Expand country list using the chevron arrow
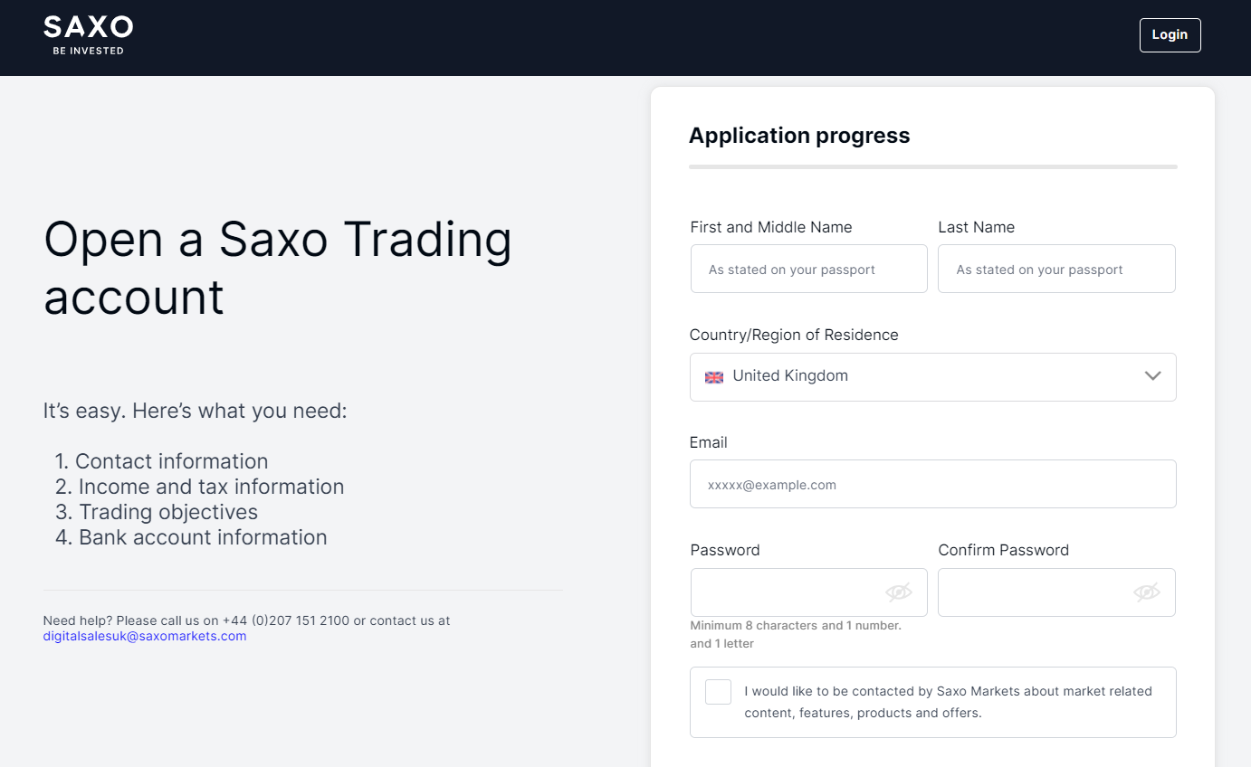Image resolution: width=1251 pixels, height=767 pixels. pyautogui.click(x=1152, y=376)
